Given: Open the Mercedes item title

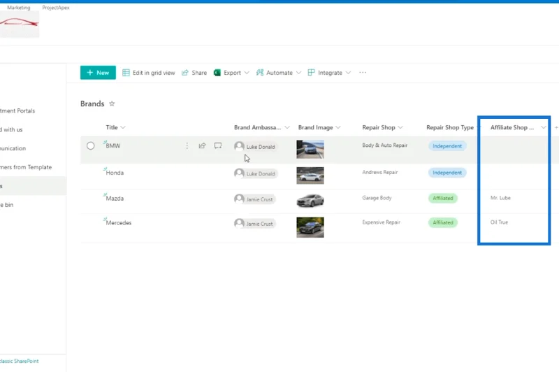Looking at the screenshot, I should (119, 223).
